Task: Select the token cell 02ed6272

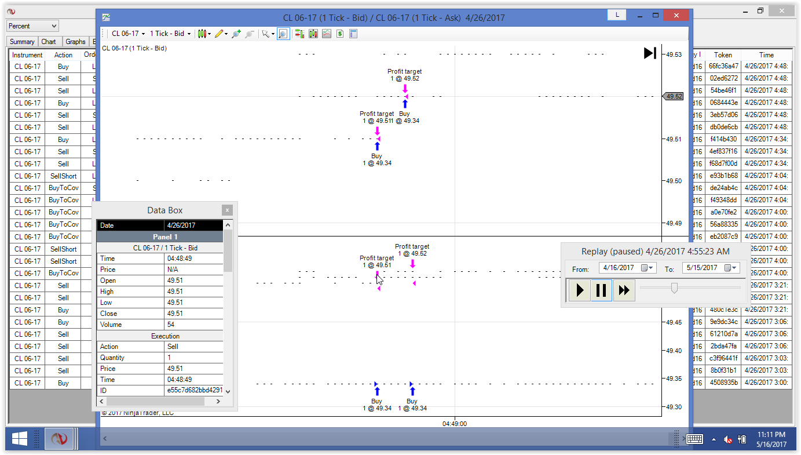Action: coord(723,78)
